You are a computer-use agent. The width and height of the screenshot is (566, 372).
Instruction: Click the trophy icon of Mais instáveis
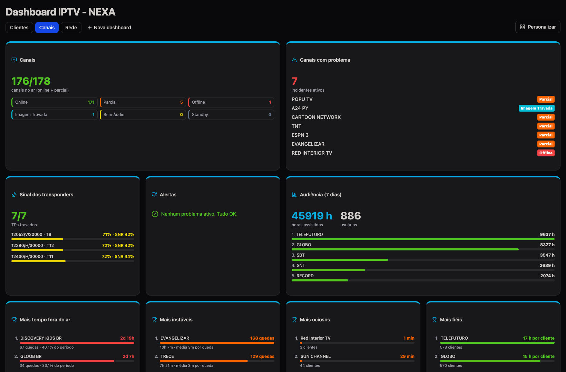pos(154,320)
